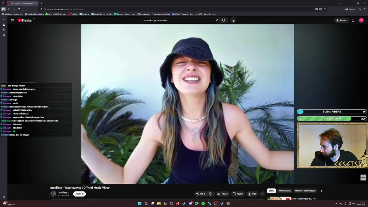Toggle the Firefox sidebar button
Screen dimensions: 368x207
tap(3, 9)
